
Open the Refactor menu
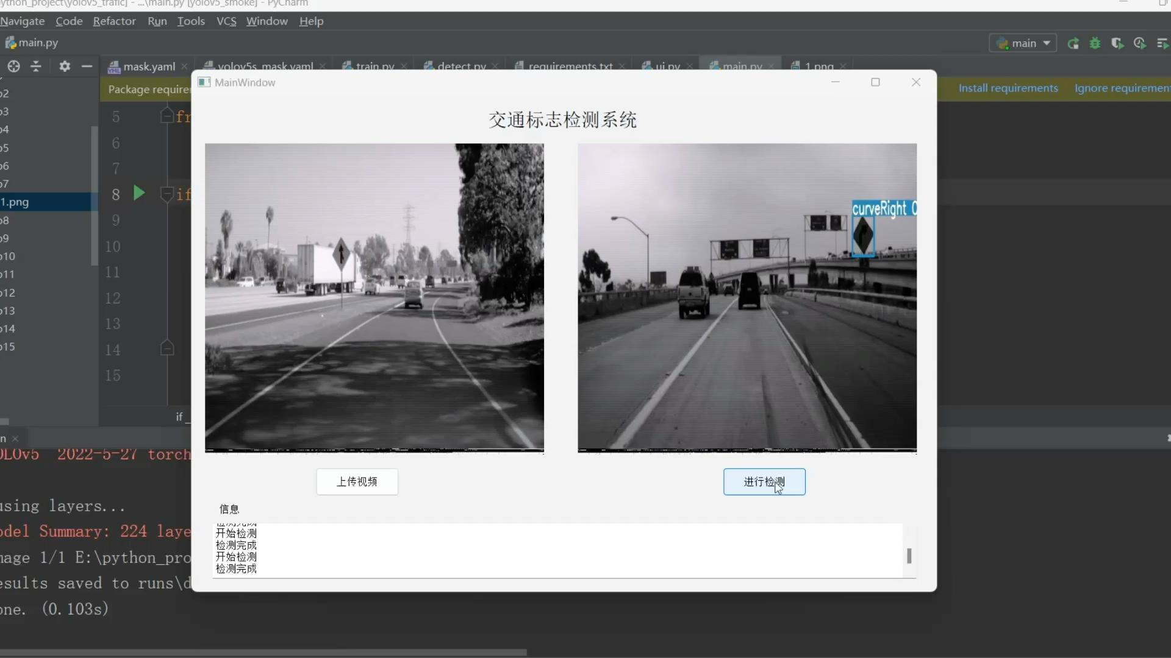114,21
